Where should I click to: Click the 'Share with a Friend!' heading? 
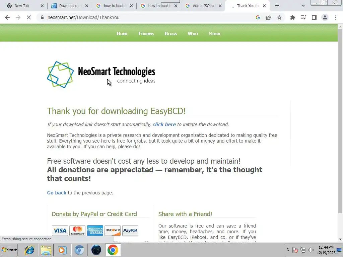pos(185,214)
